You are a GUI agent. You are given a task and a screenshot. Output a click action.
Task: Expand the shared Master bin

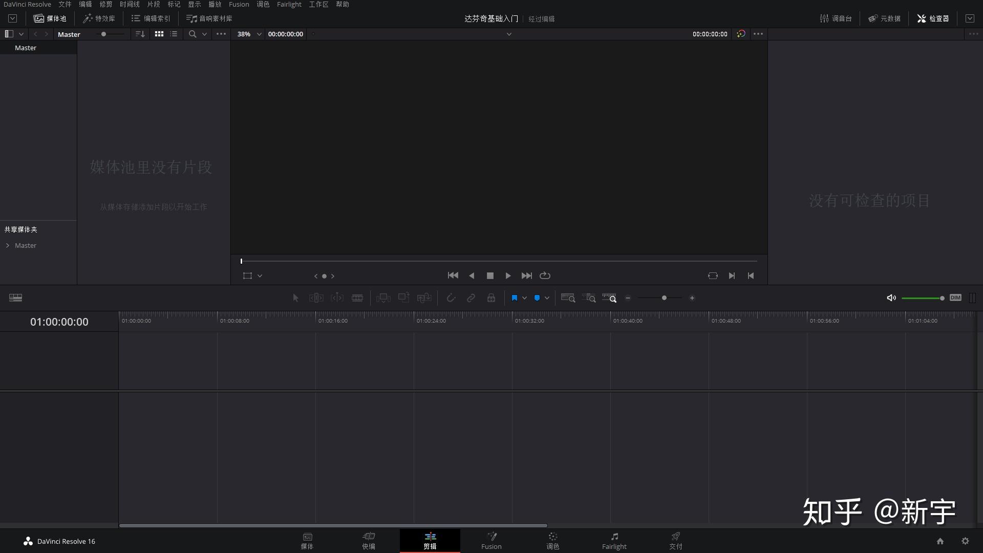(x=8, y=245)
